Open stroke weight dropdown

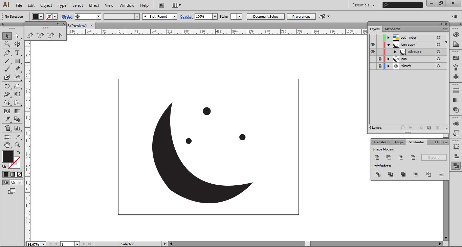(x=98, y=16)
